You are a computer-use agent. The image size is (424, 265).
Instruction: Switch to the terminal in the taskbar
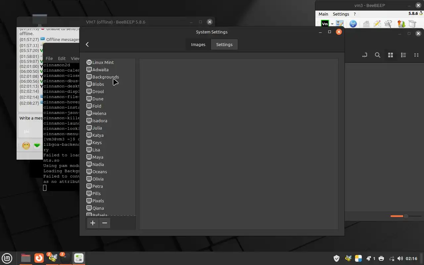[x=65, y=258]
